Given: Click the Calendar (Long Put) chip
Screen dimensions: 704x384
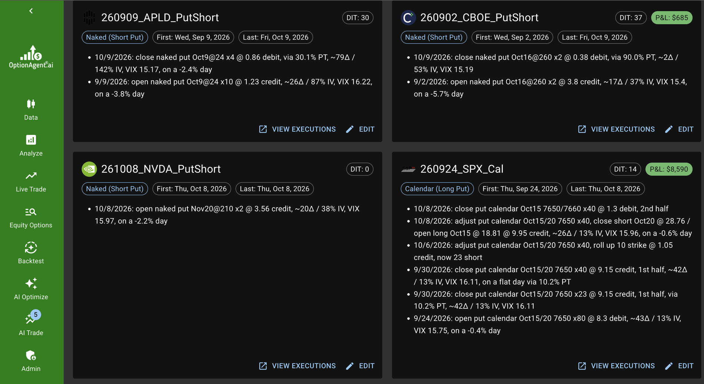Looking at the screenshot, I should point(437,189).
